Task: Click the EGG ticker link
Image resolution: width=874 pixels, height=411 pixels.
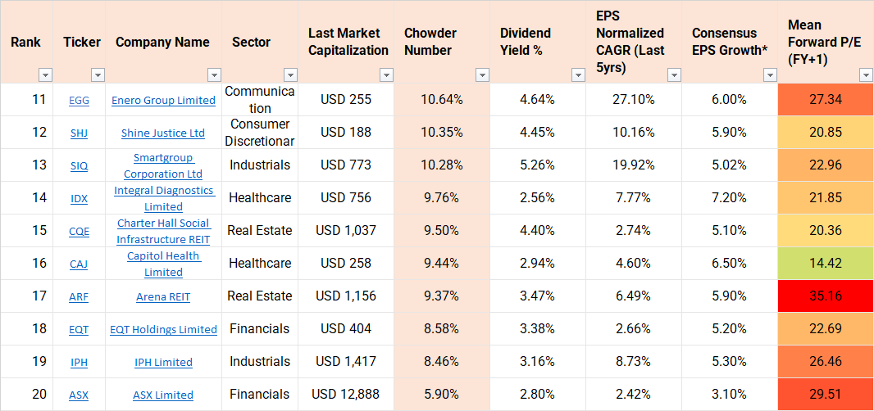Action: click(80, 101)
